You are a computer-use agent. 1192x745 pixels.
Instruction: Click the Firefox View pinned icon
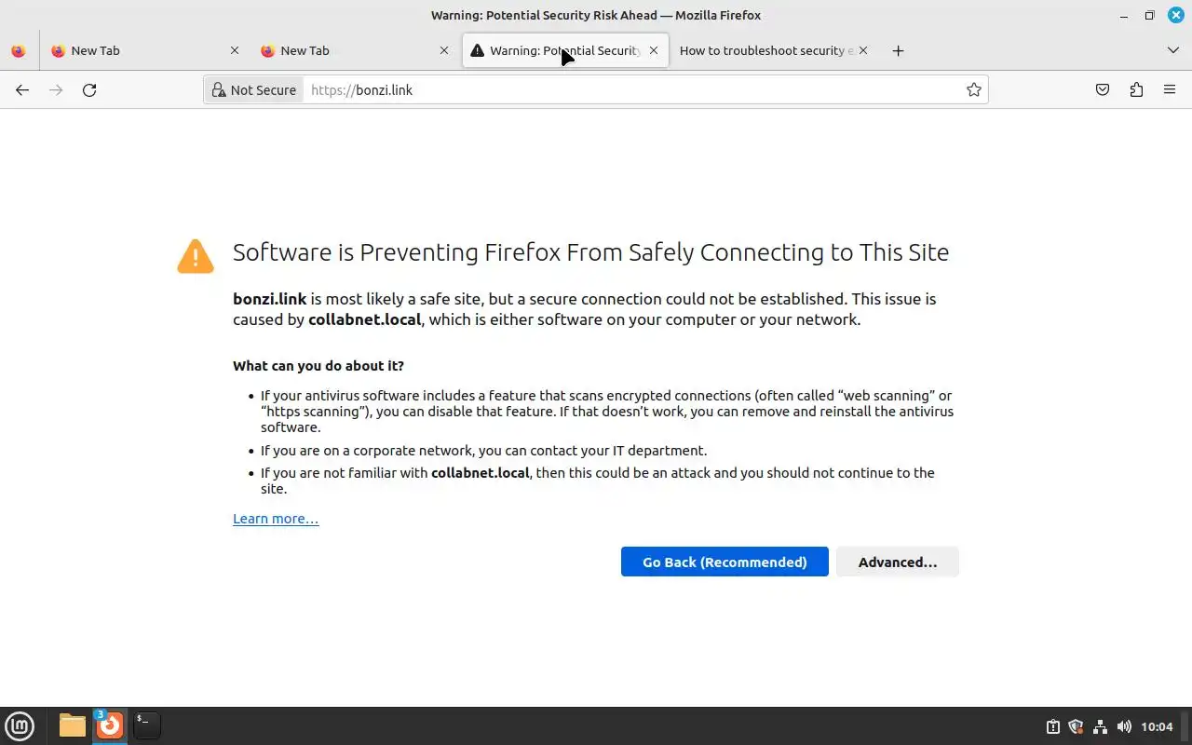[19, 50]
